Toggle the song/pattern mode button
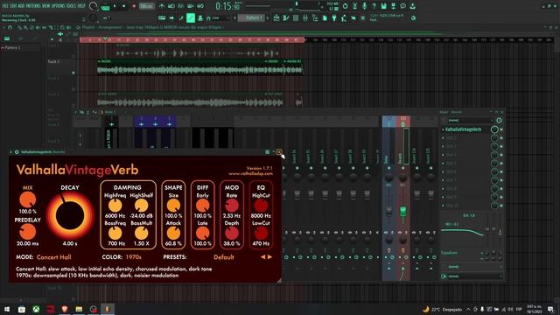 tap(105, 7)
